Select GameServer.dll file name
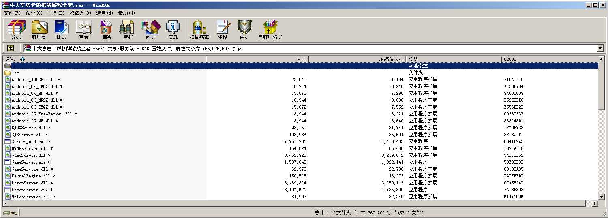Screen dimensions: 608x218 (31, 155)
